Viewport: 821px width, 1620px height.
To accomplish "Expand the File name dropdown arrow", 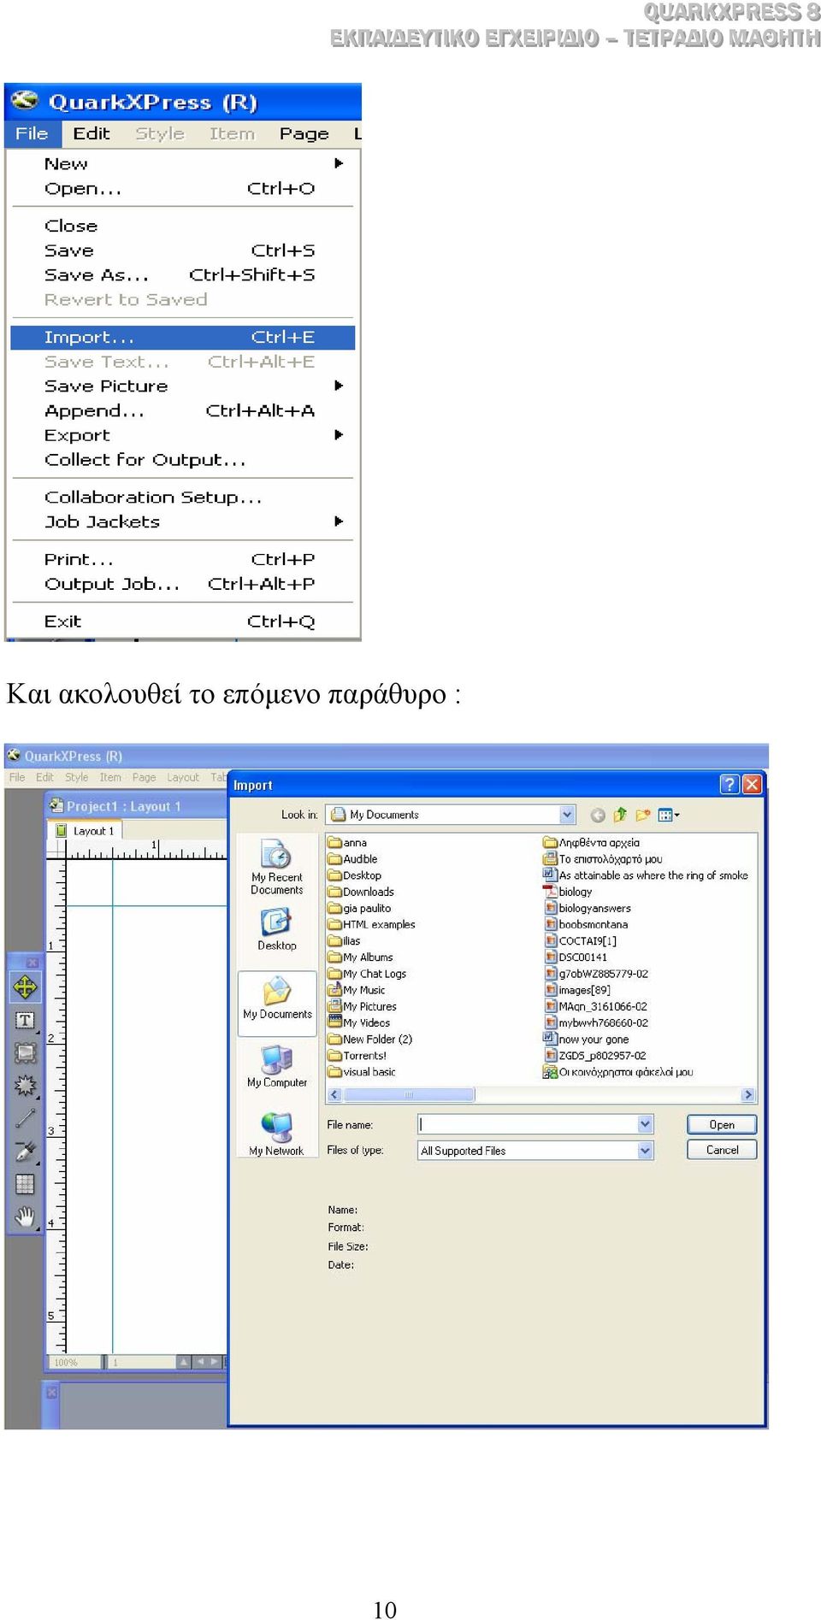I will point(646,1125).
